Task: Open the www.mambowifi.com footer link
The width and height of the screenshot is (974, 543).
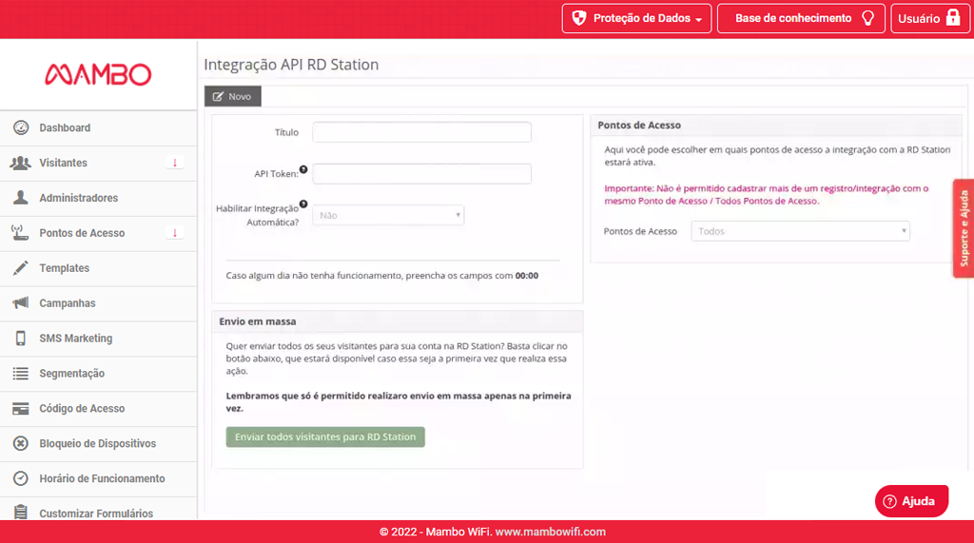Action: [551, 532]
